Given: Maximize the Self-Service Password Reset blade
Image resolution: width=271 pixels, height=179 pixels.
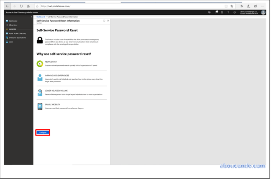Looking at the screenshot, I should point(104,20).
